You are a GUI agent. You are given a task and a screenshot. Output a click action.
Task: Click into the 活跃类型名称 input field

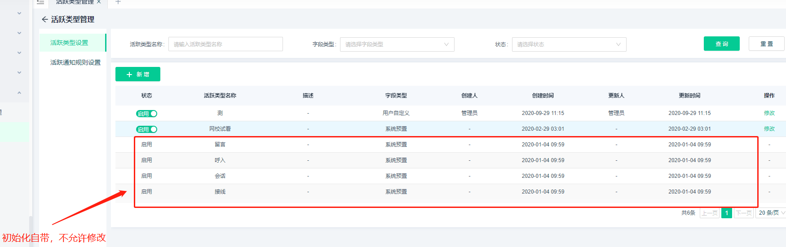click(225, 44)
